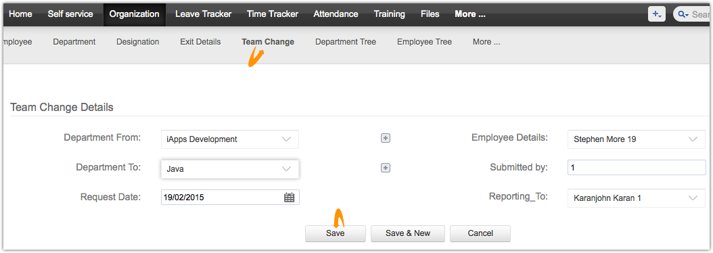Switch to the Department Tree sub-tab
Screen dimensions: 713x253
click(x=346, y=42)
